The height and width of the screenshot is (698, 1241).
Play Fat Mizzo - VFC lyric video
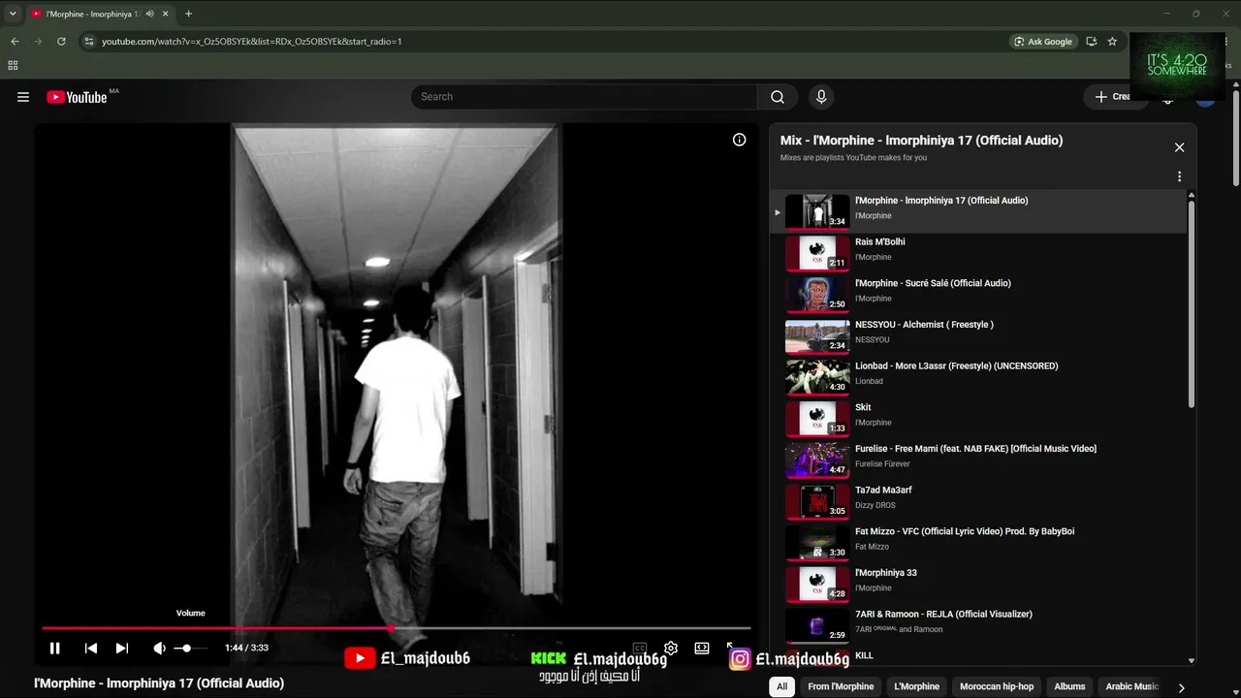tap(979, 543)
